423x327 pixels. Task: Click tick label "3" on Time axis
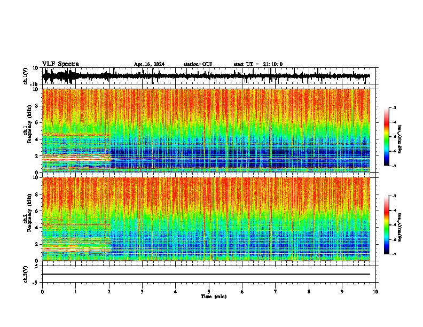[x=142, y=292]
